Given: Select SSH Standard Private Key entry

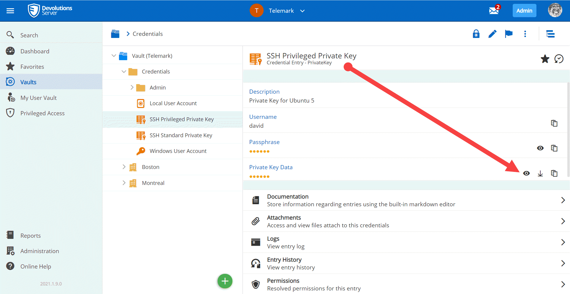Looking at the screenshot, I should (x=180, y=135).
